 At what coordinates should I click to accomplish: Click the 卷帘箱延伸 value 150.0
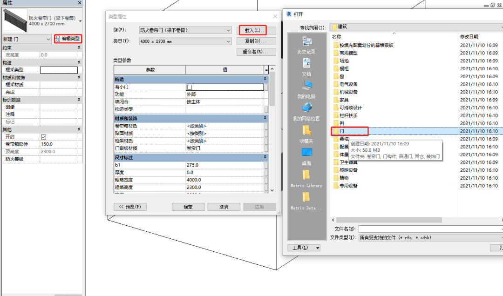tap(59, 144)
